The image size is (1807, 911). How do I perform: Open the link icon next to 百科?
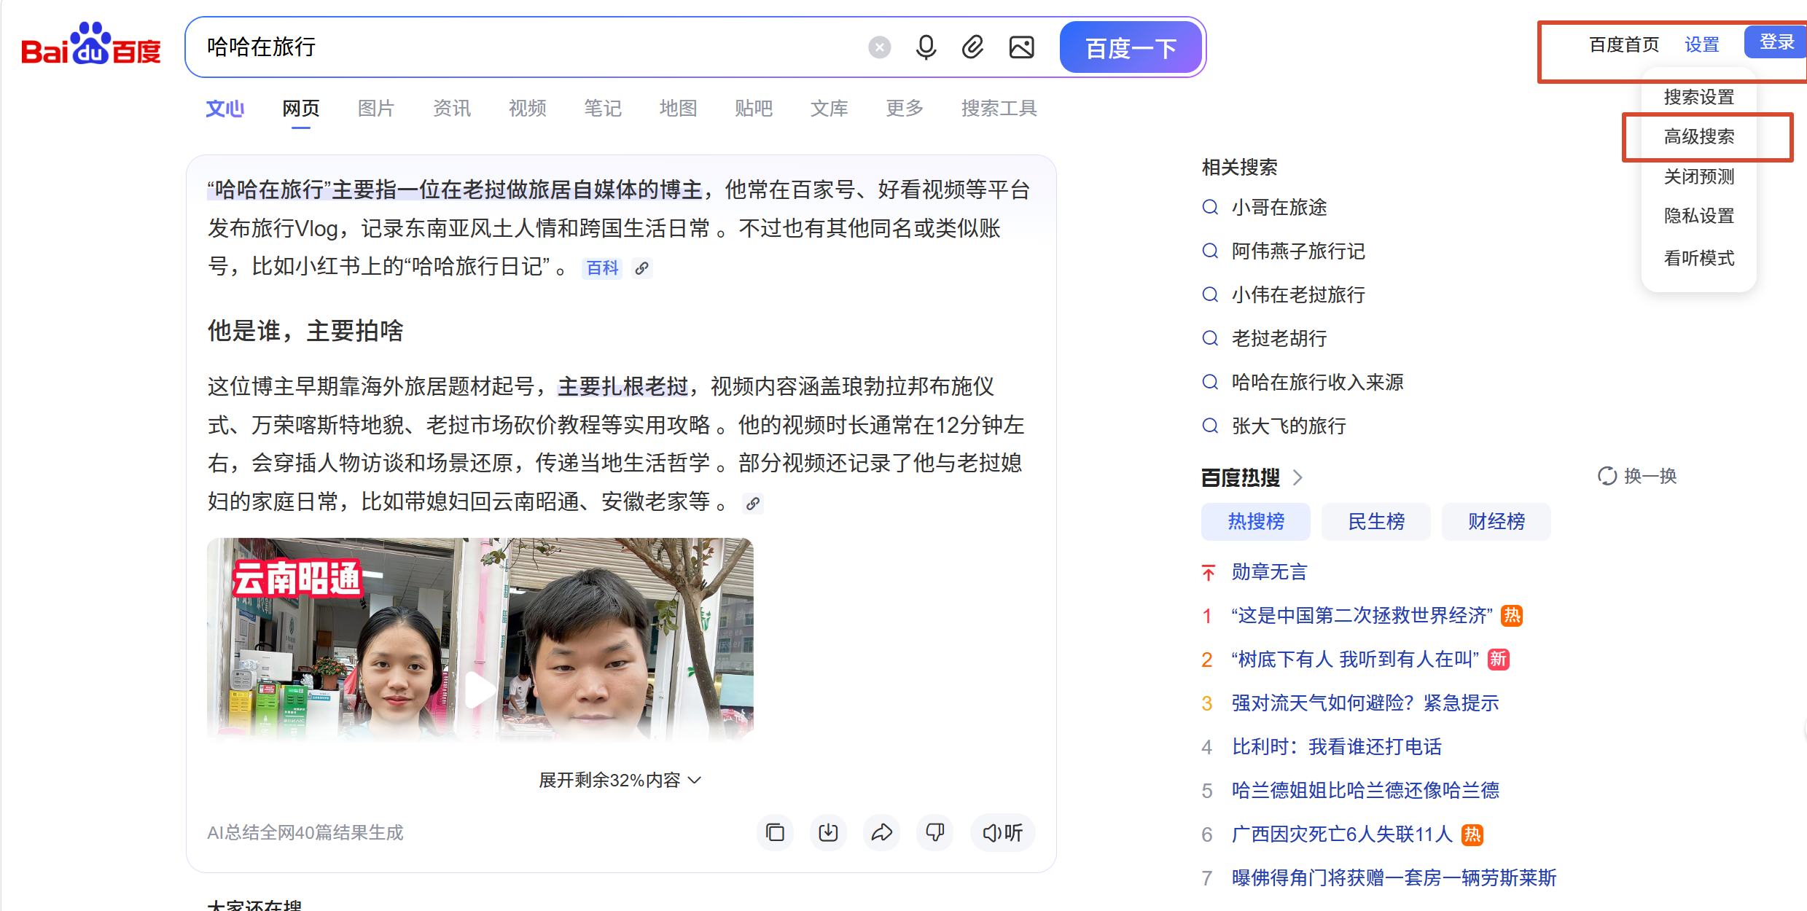coord(641,268)
